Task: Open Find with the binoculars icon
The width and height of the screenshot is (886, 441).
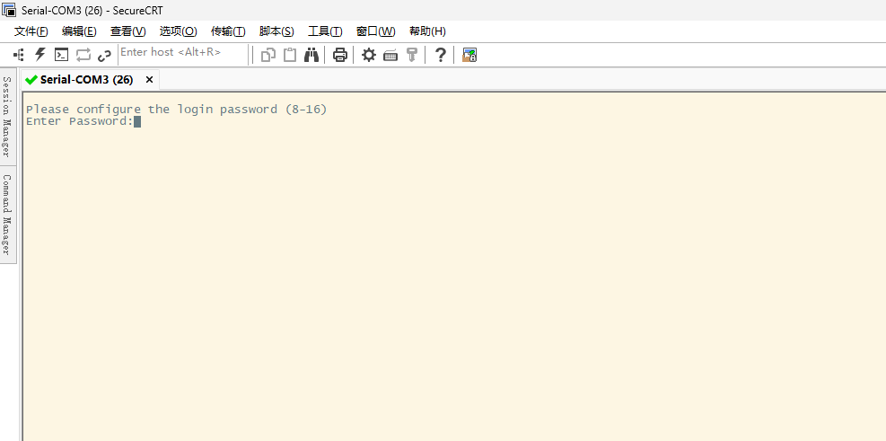Action: pyautogui.click(x=311, y=55)
